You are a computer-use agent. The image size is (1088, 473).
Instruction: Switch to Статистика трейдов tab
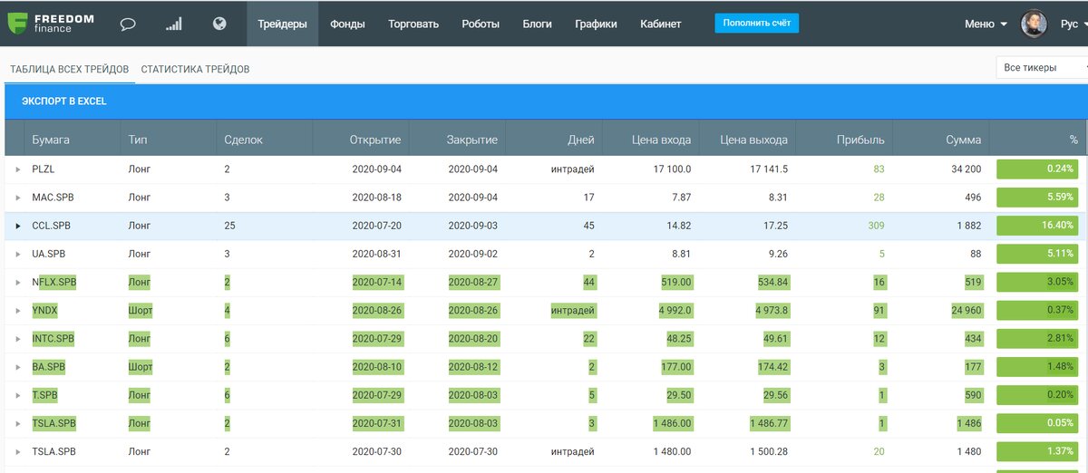pos(195,69)
